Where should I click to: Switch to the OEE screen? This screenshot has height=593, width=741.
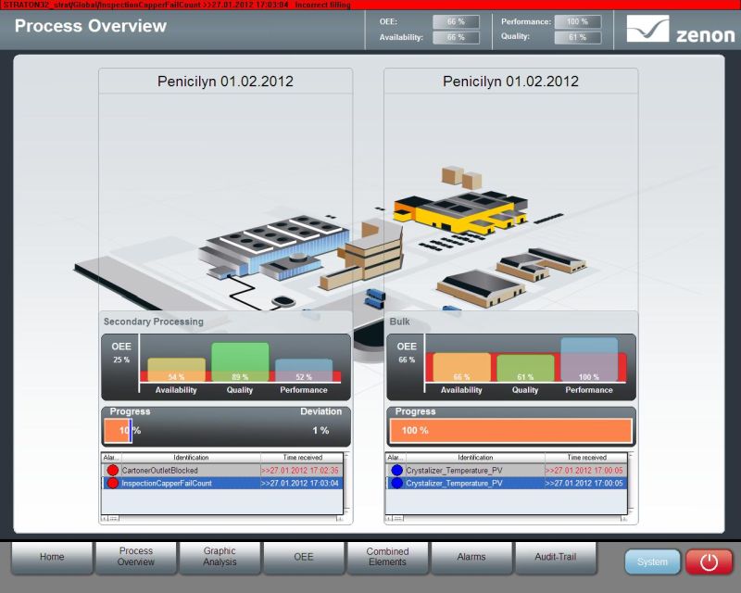[303, 557]
